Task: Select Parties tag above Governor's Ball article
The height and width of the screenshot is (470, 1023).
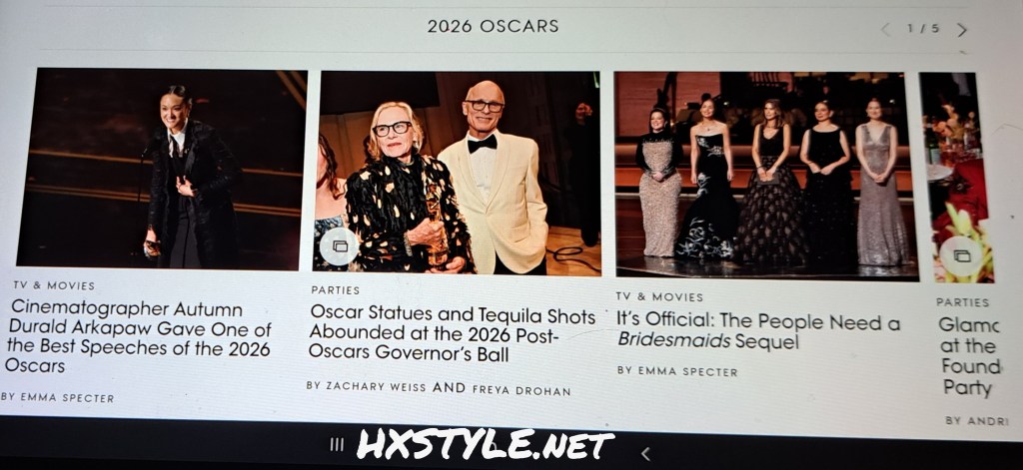Action: (x=336, y=290)
